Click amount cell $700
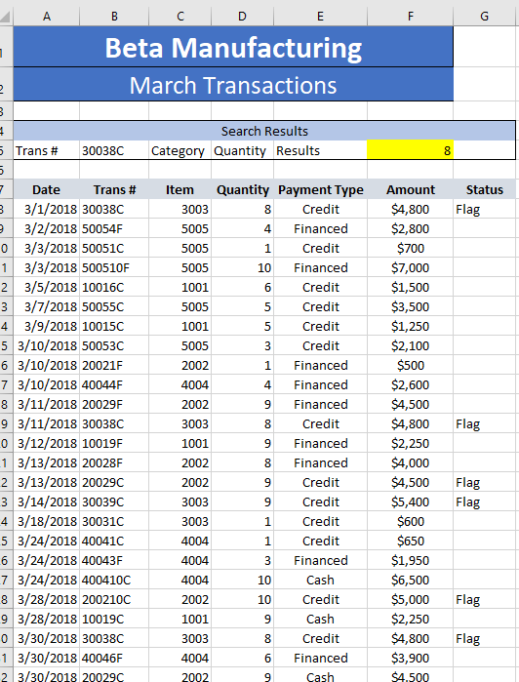 [x=411, y=249]
